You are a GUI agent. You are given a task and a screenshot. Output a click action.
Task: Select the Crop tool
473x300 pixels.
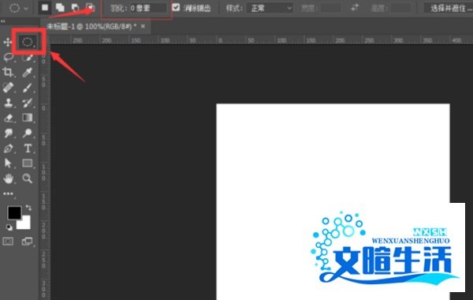tap(8, 72)
